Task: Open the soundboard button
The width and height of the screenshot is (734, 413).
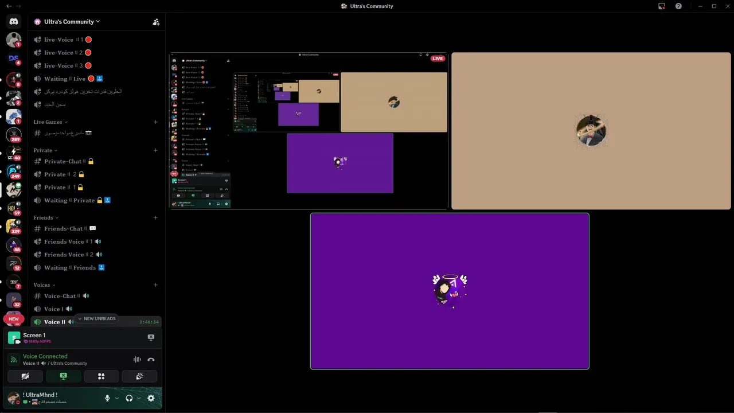Action: (139, 376)
